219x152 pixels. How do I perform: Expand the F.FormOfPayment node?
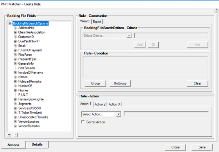(15, 50)
